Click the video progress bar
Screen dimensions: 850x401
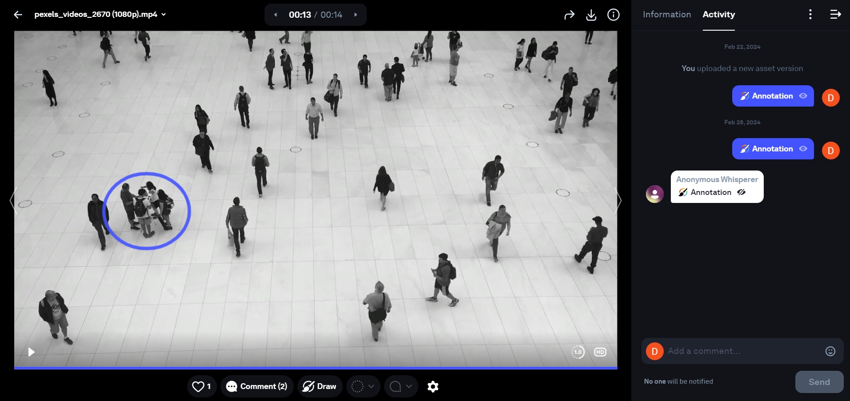pos(316,368)
